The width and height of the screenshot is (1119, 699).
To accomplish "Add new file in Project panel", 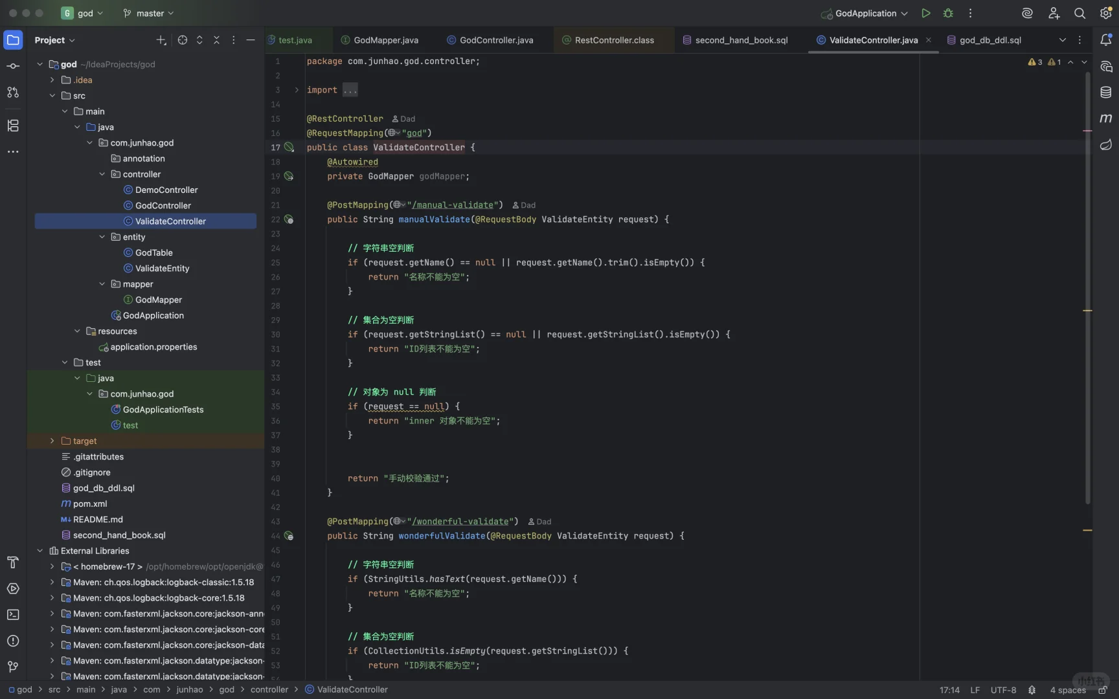I will click(x=161, y=40).
